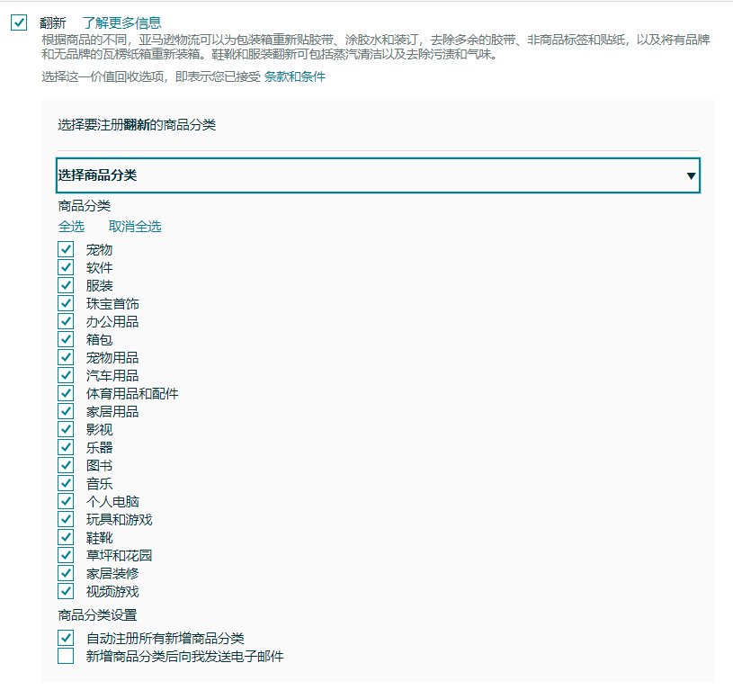
Task: 取消勾选箱包分类
Action: (66, 339)
